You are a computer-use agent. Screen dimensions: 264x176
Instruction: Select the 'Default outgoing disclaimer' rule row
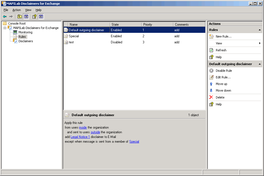tap(134, 30)
